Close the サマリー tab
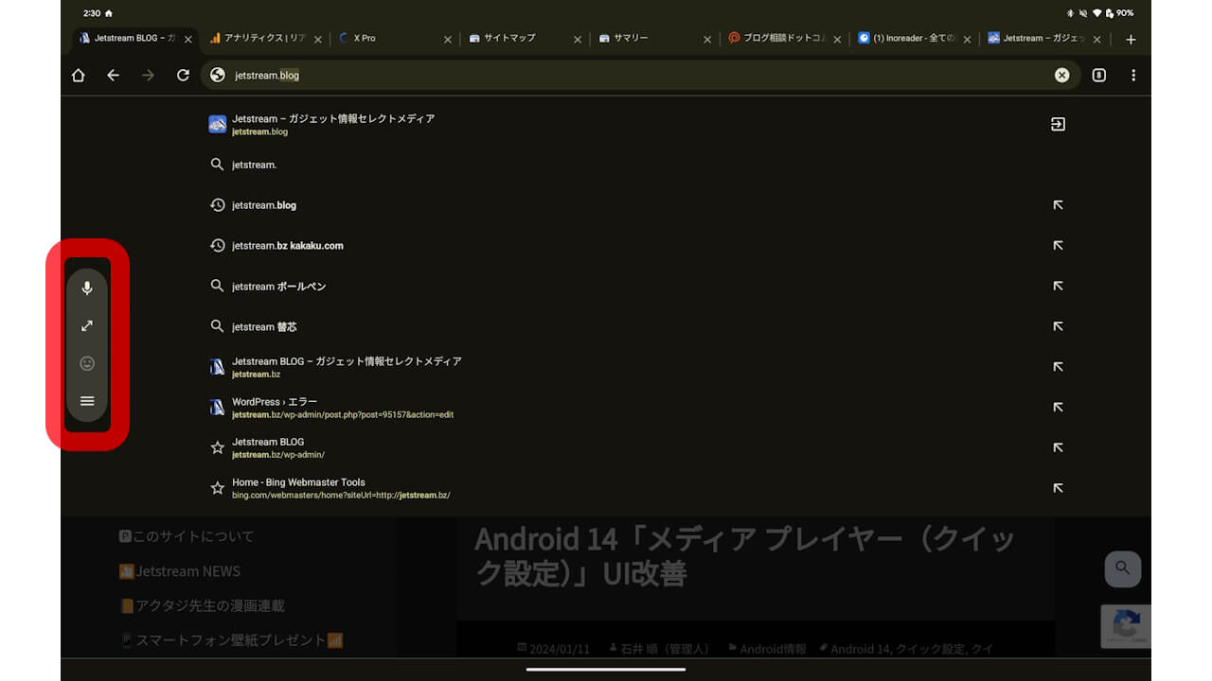The height and width of the screenshot is (681, 1212). [707, 40]
